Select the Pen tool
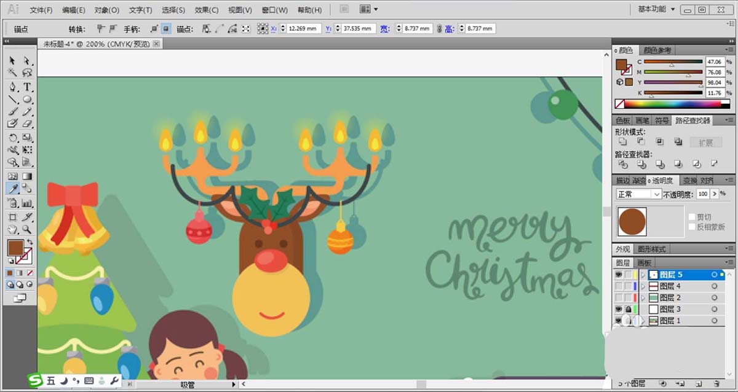738x392 pixels. point(12,86)
